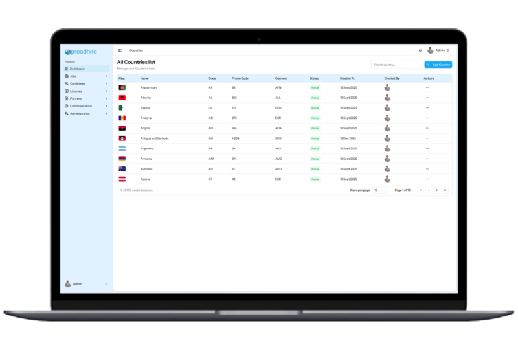Click the Add Country button
518x343 pixels.
[x=438, y=65]
